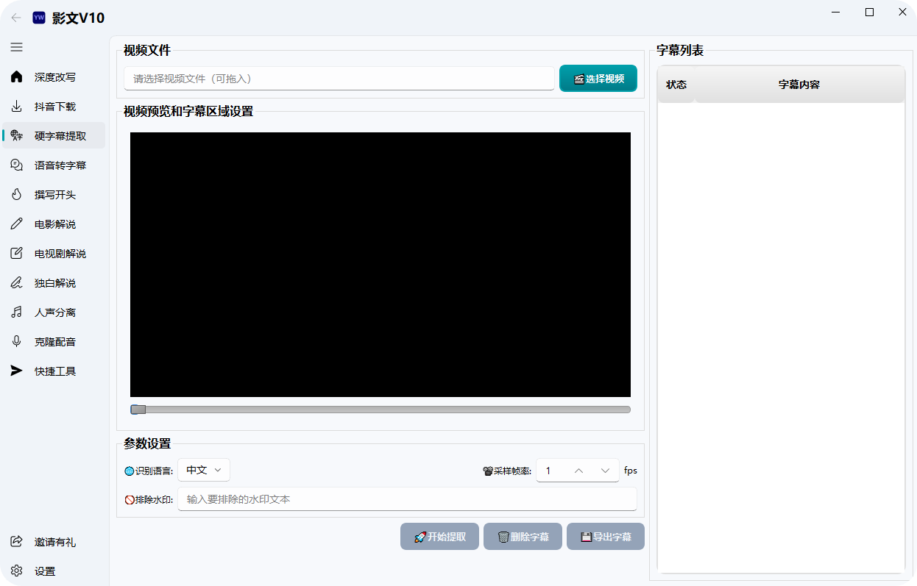Click the 导出字幕 button

[x=605, y=537]
